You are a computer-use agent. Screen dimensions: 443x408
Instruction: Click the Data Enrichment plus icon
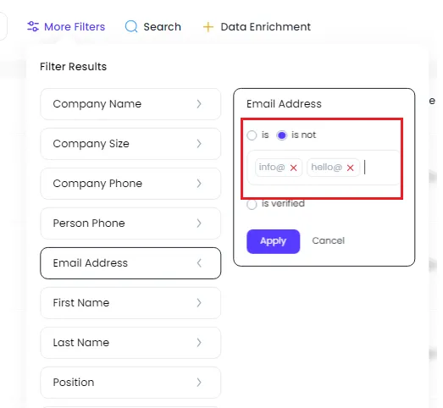click(x=208, y=27)
